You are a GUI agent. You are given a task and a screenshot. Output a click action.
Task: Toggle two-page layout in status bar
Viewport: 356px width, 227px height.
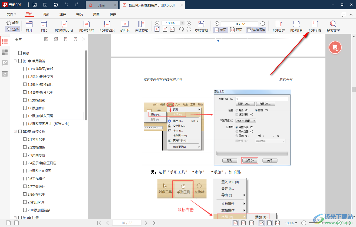coord(278,223)
